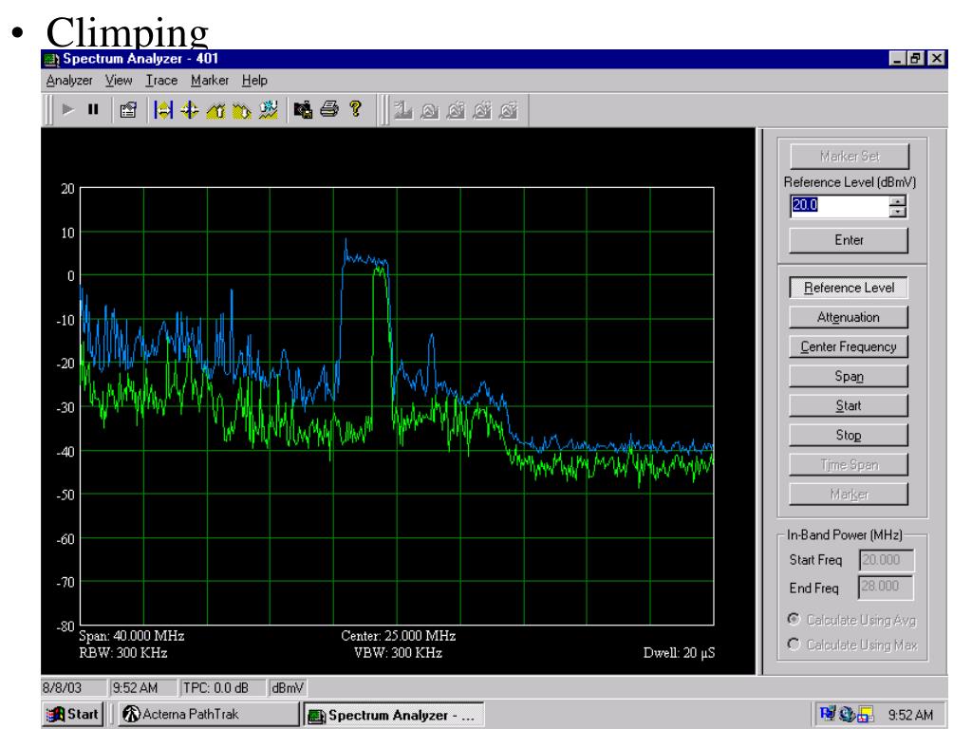Select the Reference Level button

[x=849, y=288]
